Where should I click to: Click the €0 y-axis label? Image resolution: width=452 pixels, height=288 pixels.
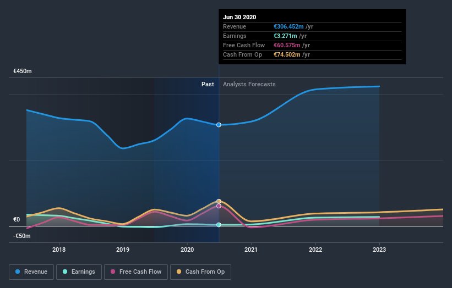click(x=17, y=219)
